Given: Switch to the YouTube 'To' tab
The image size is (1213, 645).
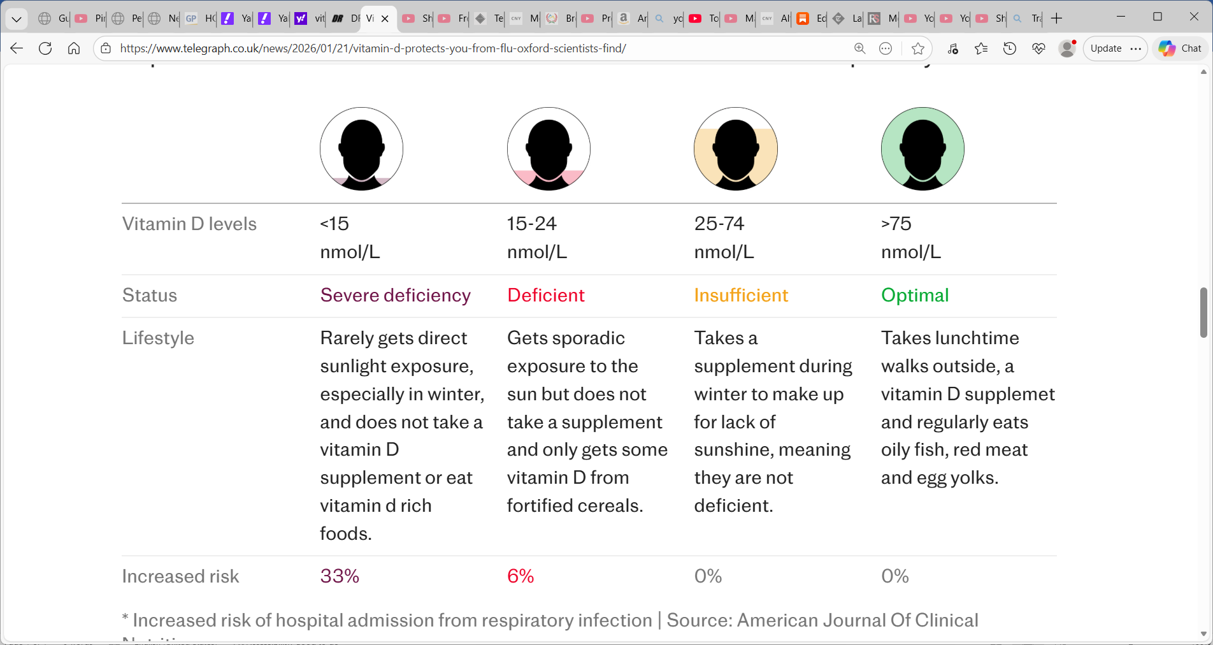Looking at the screenshot, I should (x=704, y=18).
